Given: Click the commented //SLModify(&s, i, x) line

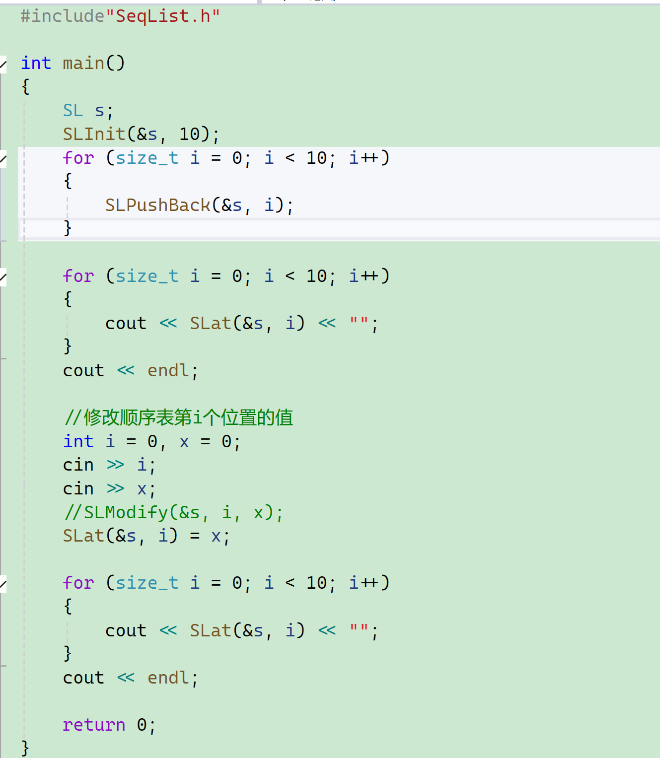Looking at the screenshot, I should click(173, 513).
